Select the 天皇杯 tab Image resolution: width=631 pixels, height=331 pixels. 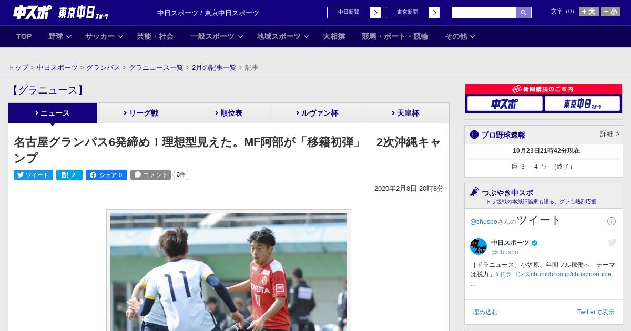pos(405,113)
